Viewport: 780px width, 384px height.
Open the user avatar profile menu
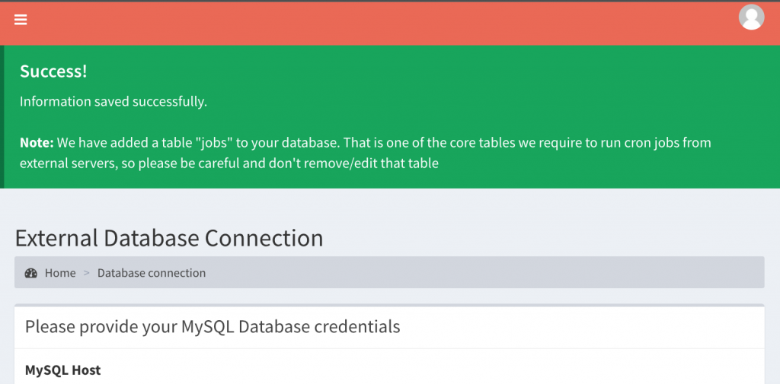[x=751, y=17]
